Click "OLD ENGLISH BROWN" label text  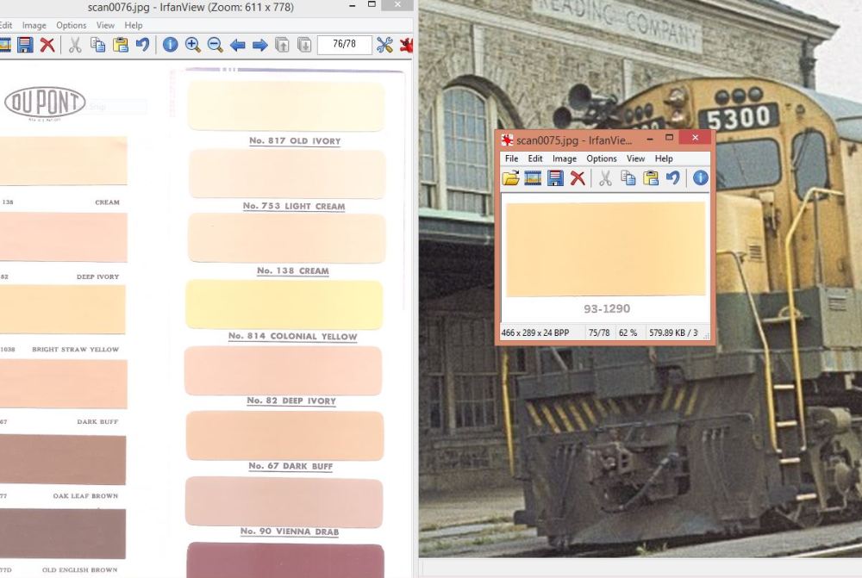click(x=79, y=569)
